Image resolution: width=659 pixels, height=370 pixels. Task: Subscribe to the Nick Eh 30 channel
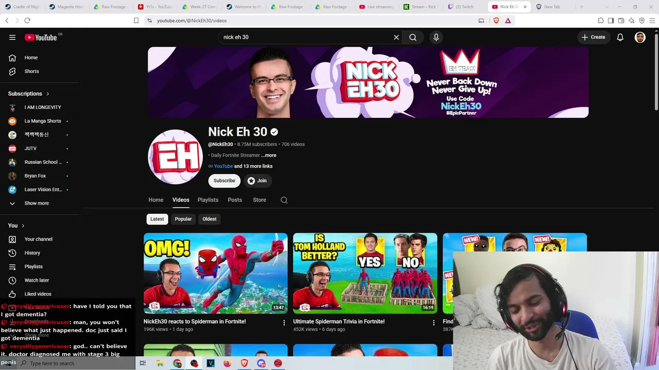tap(224, 180)
